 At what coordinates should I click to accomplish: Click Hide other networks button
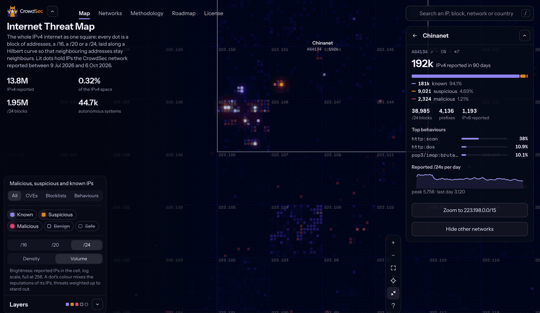(x=470, y=229)
